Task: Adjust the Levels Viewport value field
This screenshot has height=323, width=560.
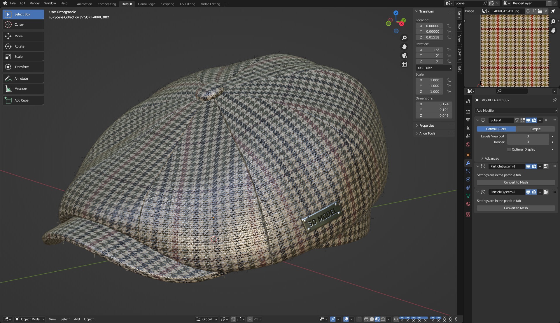Action: [528, 136]
